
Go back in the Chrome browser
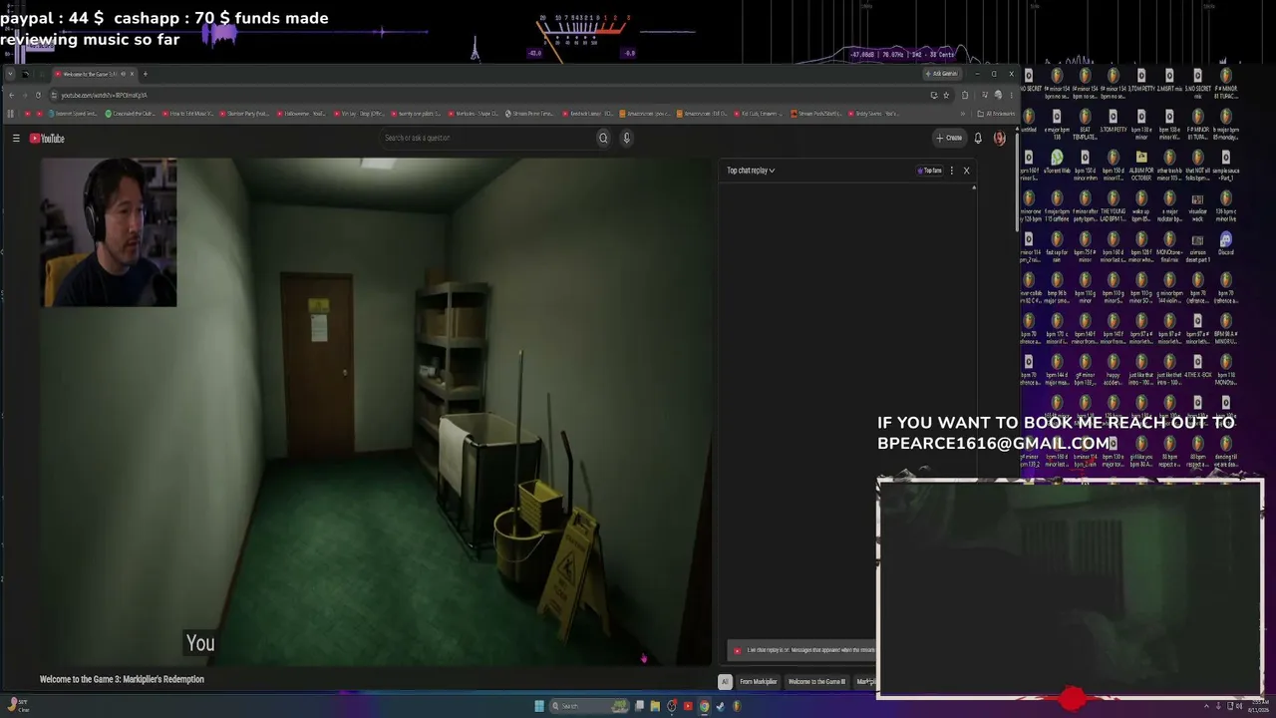[11, 95]
